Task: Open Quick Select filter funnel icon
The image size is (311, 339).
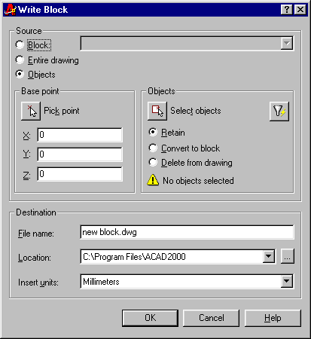Action: [279, 111]
